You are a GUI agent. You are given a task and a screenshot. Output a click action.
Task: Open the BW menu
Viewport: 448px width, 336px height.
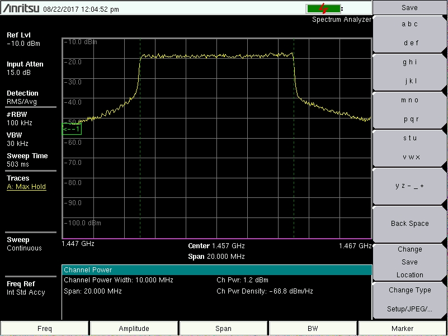pos(313,329)
